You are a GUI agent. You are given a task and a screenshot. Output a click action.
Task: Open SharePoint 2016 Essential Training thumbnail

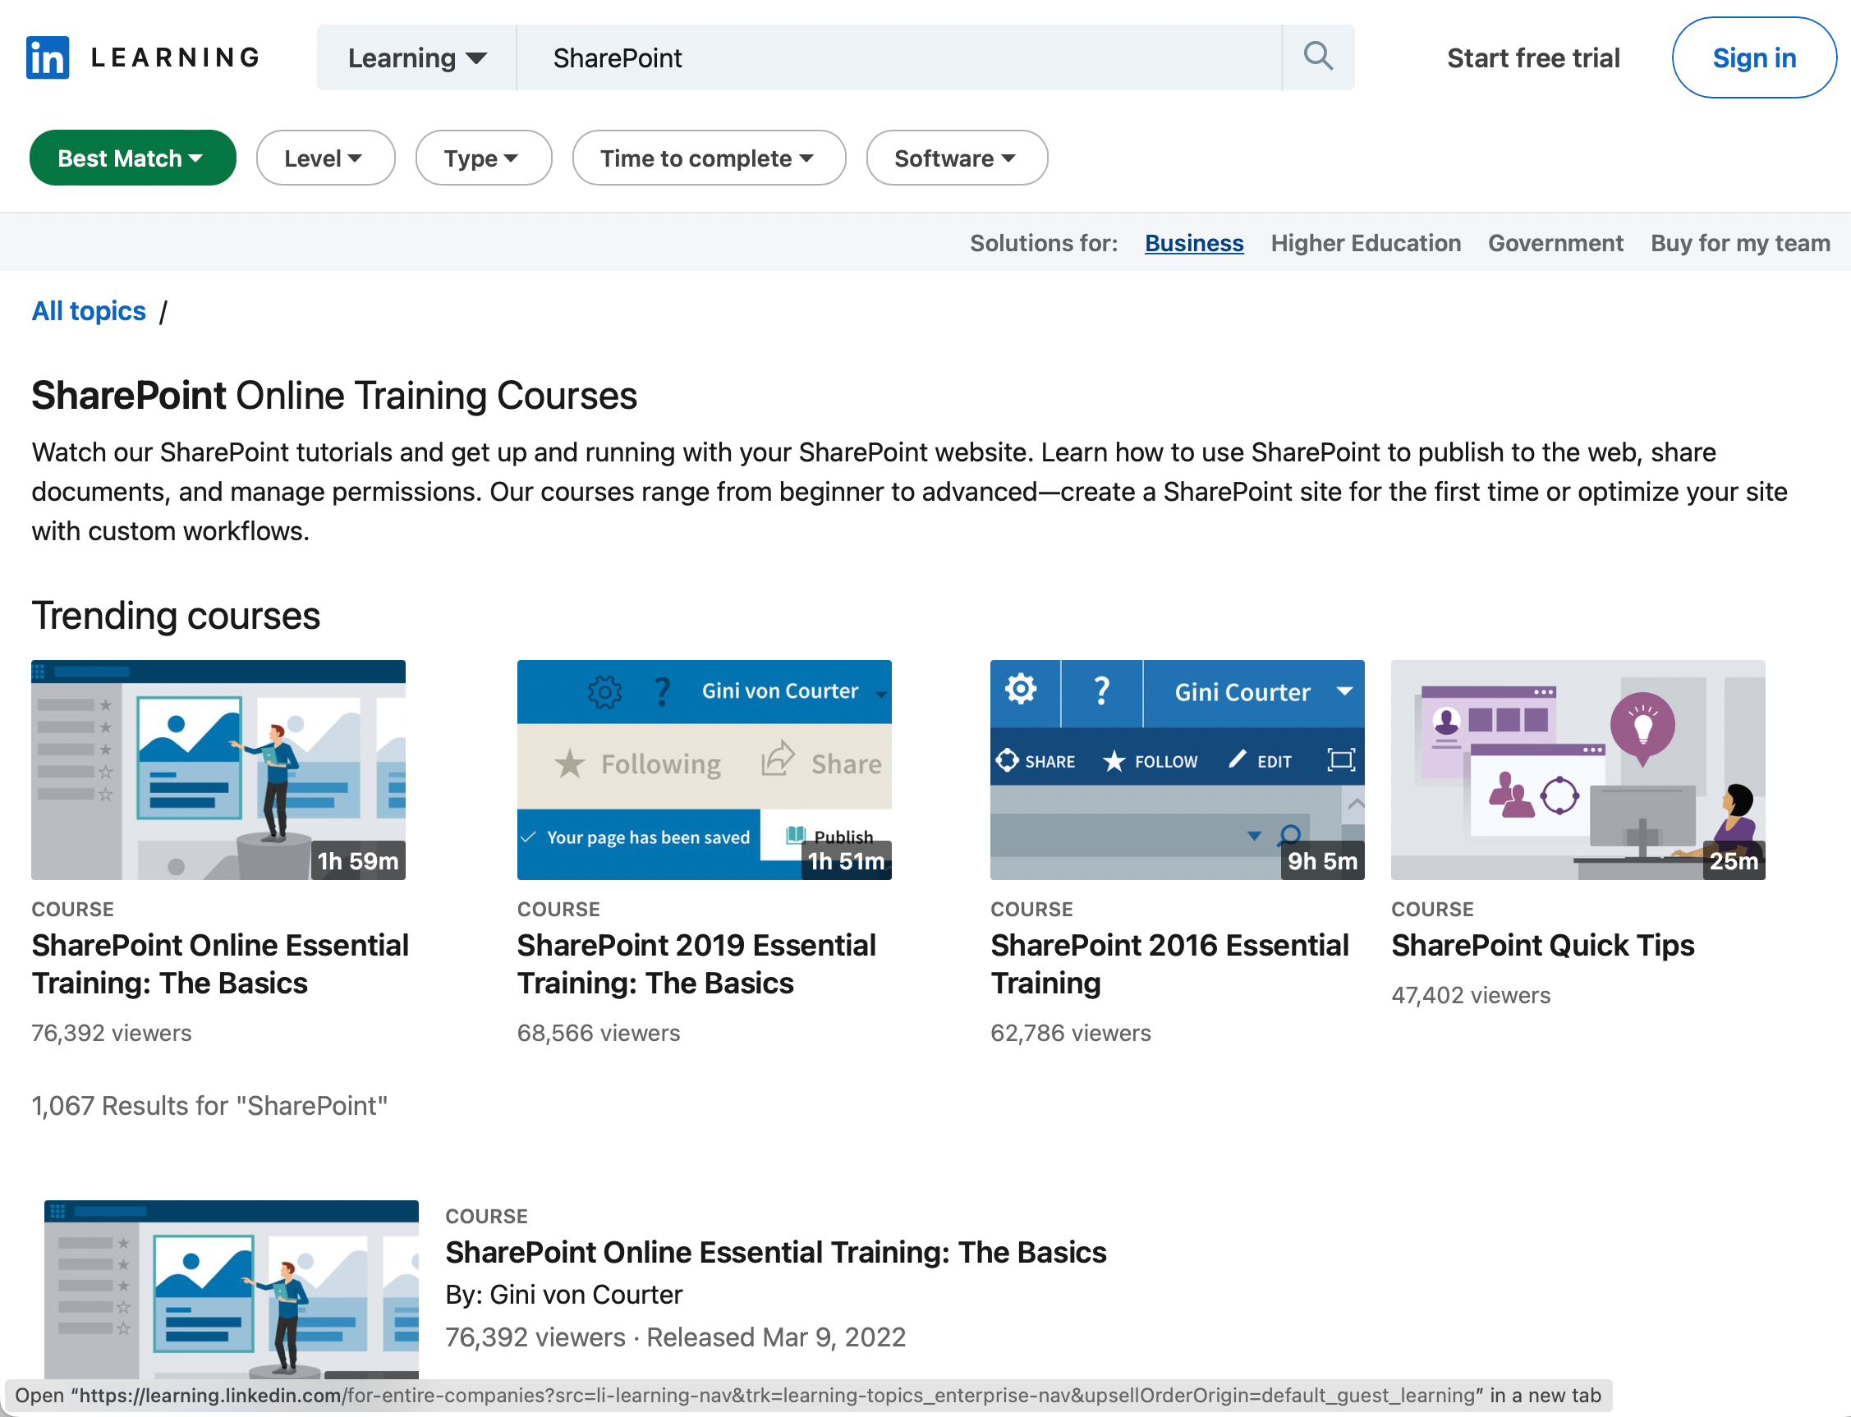point(1177,770)
